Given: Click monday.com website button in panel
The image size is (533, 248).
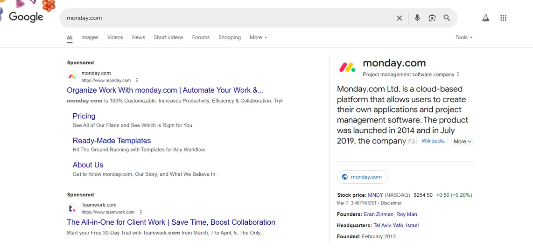Looking at the screenshot, I should click(x=362, y=177).
